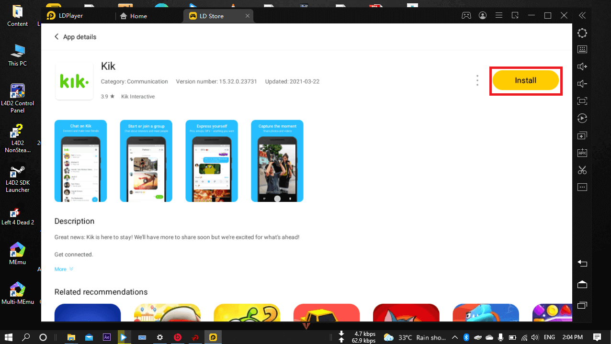Open the title bar hamburger menu
Image resolution: width=611 pixels, height=344 pixels.
coord(499,15)
